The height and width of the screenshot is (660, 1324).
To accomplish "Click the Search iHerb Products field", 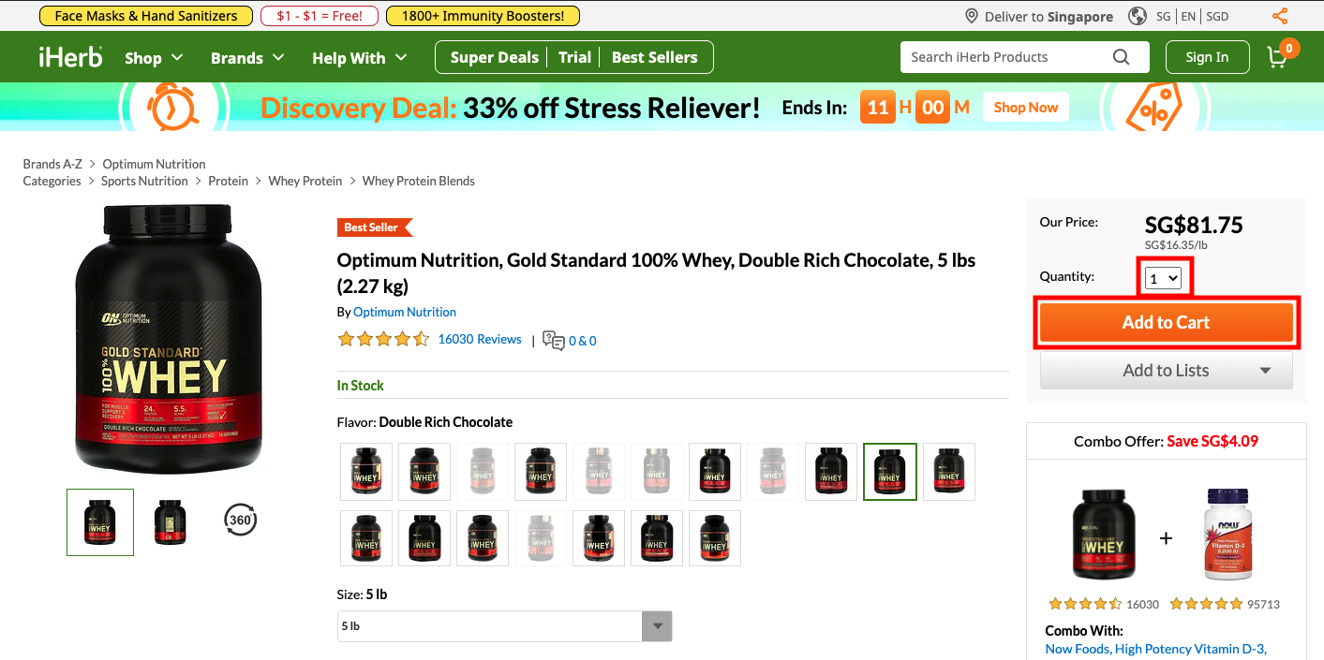I will pos(1008,57).
